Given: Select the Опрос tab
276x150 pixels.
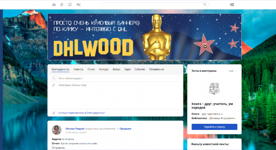Looking at the screenshot, I should (x=91, y=69).
